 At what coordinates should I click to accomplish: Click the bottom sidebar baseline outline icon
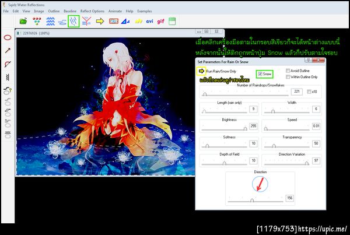point(8,135)
